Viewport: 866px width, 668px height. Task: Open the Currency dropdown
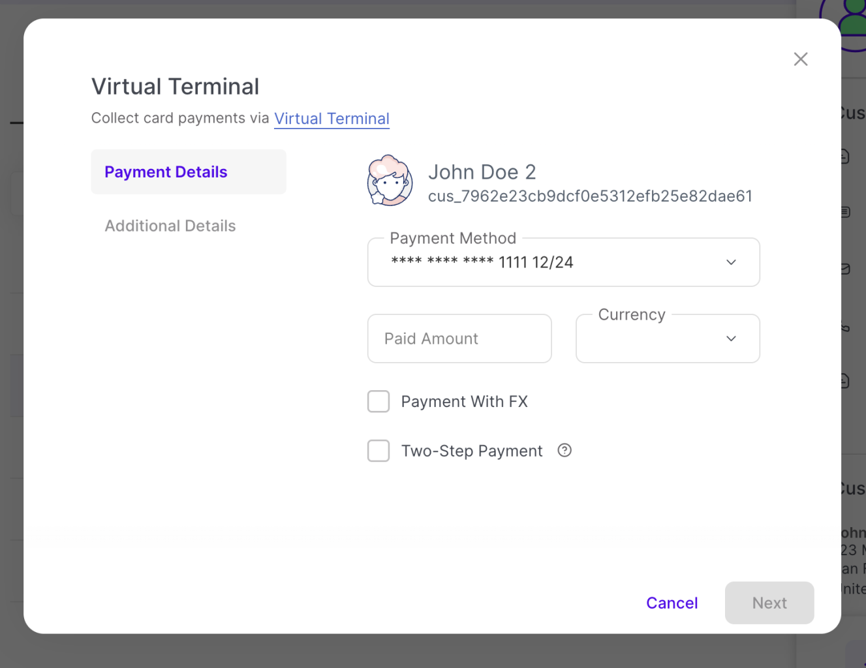[x=667, y=339]
